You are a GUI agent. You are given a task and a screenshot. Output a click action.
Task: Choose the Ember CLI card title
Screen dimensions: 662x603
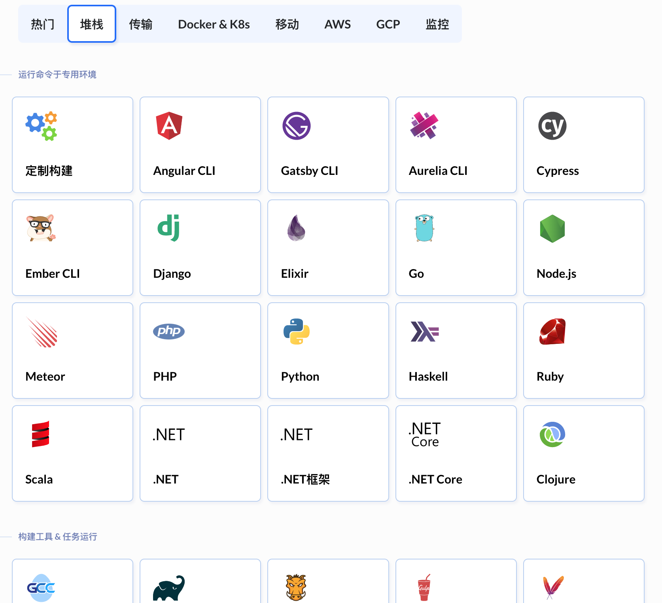(x=53, y=273)
